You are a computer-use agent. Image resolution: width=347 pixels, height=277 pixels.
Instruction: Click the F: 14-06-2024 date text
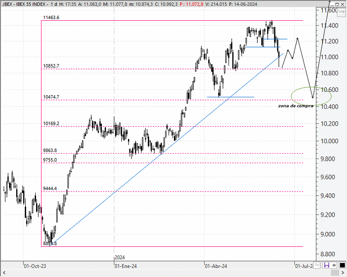242,4
